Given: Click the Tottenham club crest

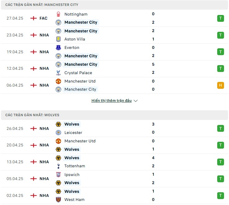Looking at the screenshot, I should (58, 166).
